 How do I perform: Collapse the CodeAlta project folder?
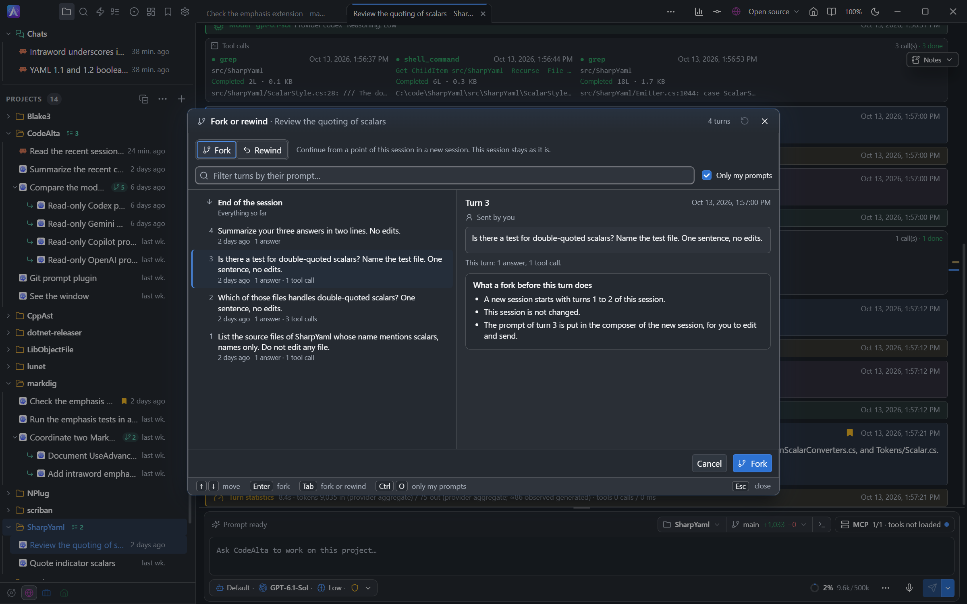click(x=8, y=133)
